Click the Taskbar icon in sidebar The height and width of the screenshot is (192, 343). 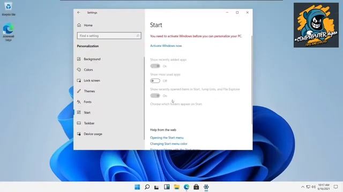tap(79, 123)
